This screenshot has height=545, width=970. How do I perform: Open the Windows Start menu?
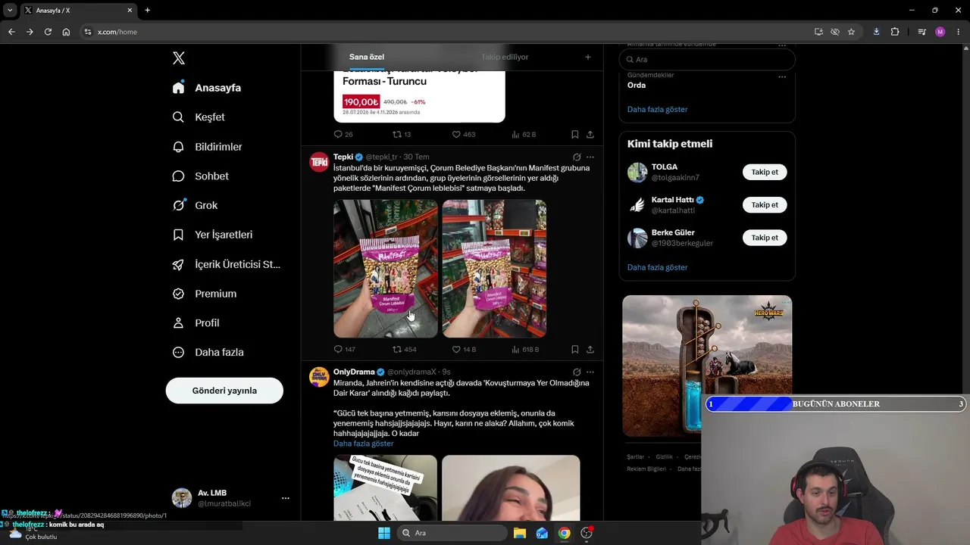click(x=384, y=533)
